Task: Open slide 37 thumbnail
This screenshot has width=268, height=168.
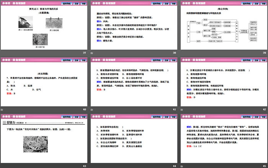Action: coord(44,28)
